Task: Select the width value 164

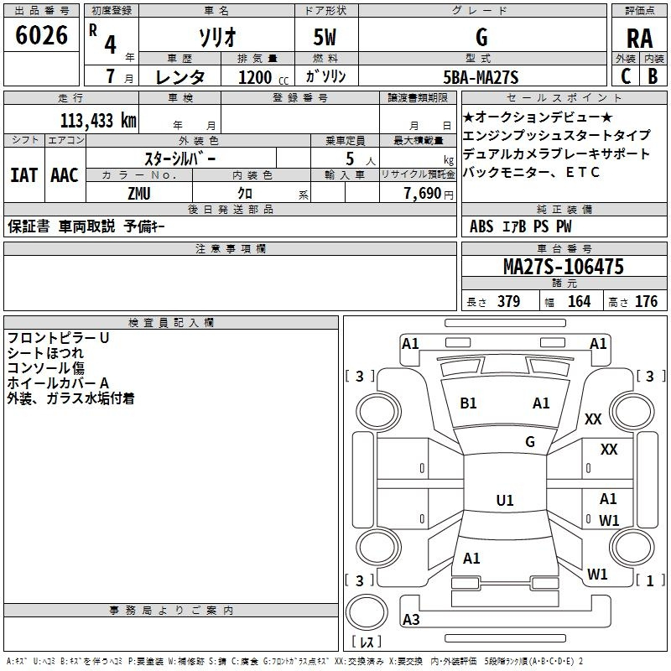Action: click(x=579, y=302)
